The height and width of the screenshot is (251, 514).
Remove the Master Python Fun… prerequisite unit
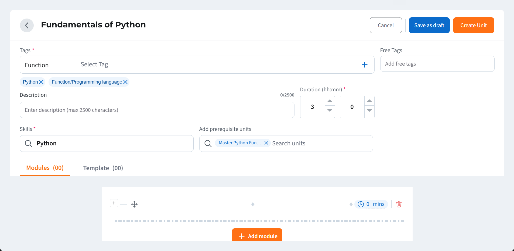pyautogui.click(x=266, y=143)
